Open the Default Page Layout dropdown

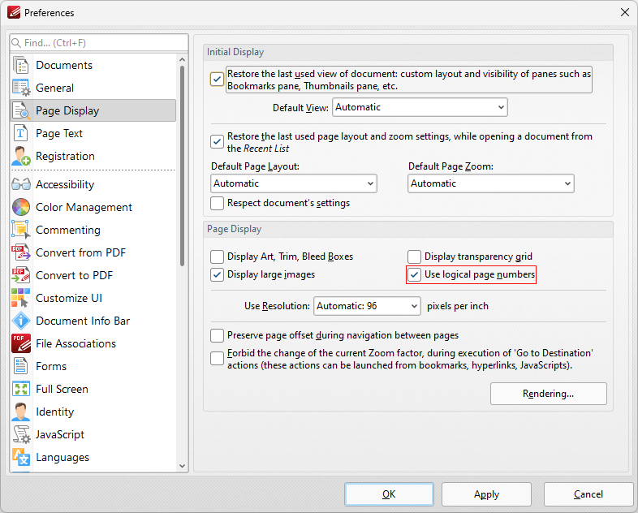[294, 183]
